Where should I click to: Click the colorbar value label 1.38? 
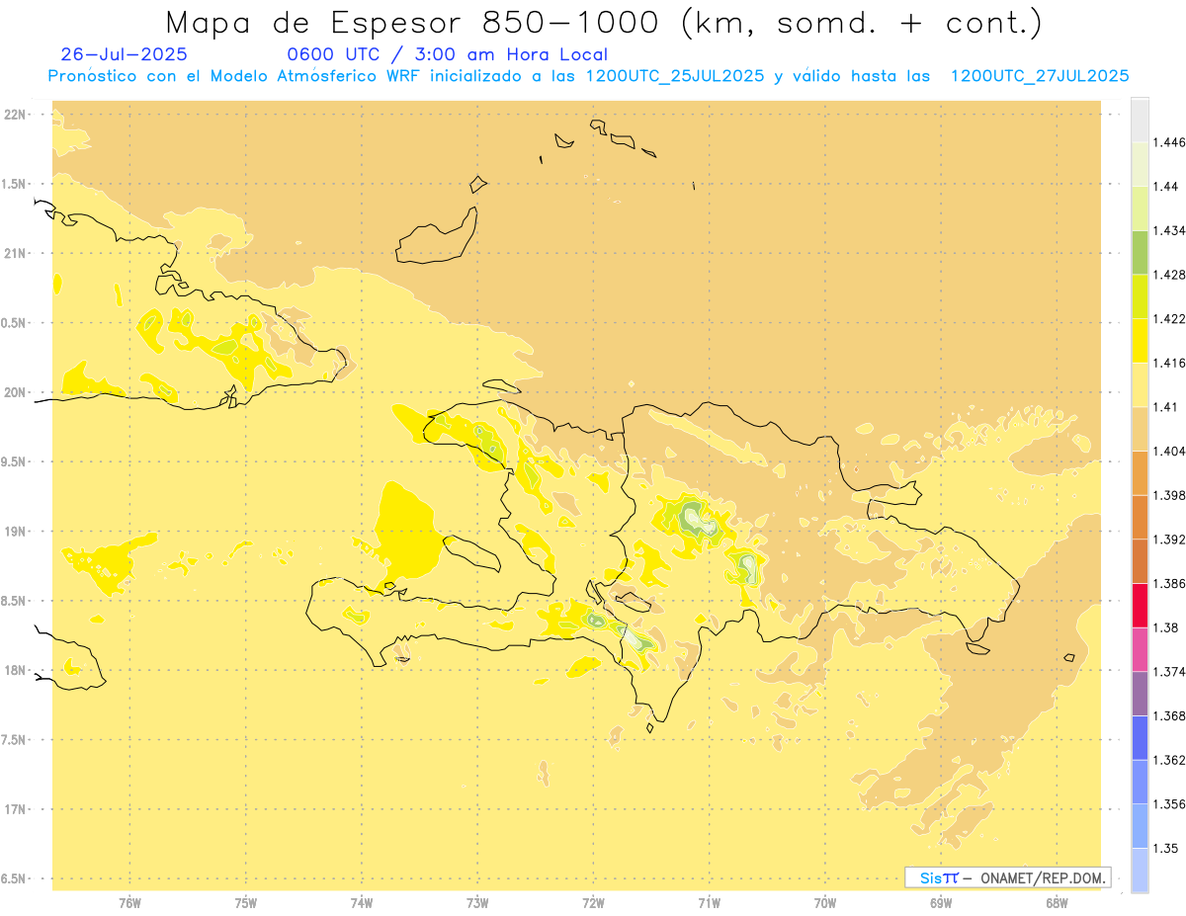pyautogui.click(x=1168, y=626)
